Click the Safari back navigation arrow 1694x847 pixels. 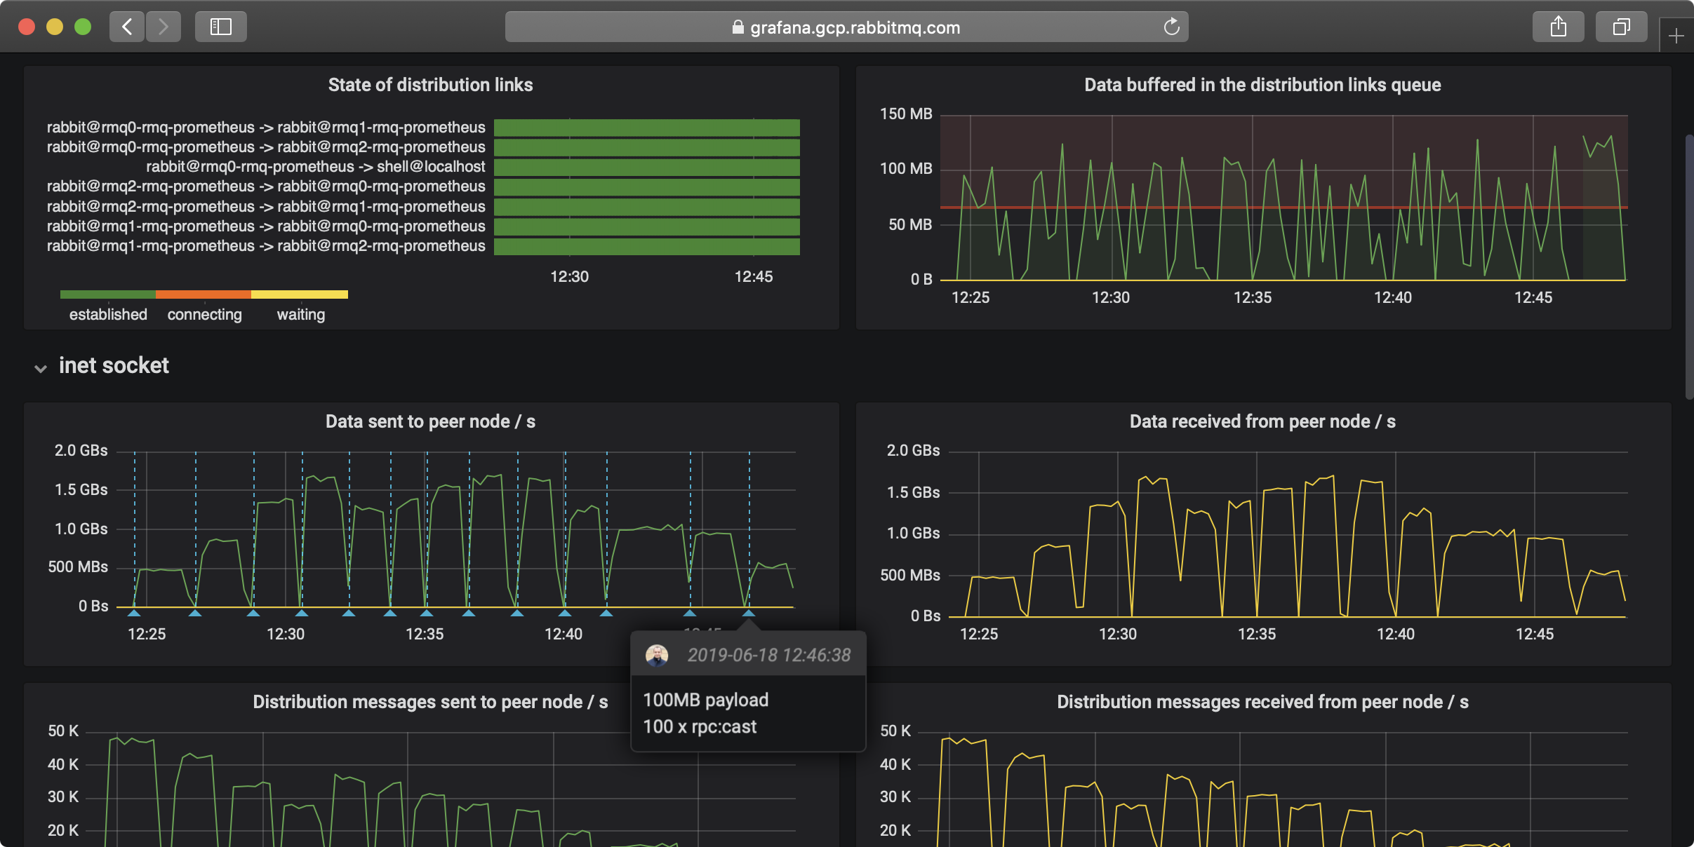point(127,27)
